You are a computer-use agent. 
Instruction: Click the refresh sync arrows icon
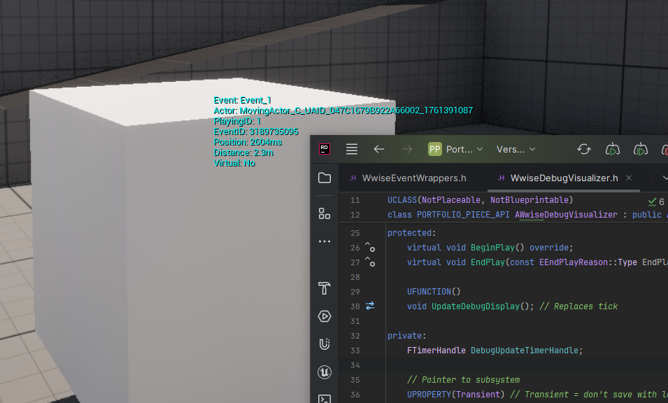click(x=584, y=149)
